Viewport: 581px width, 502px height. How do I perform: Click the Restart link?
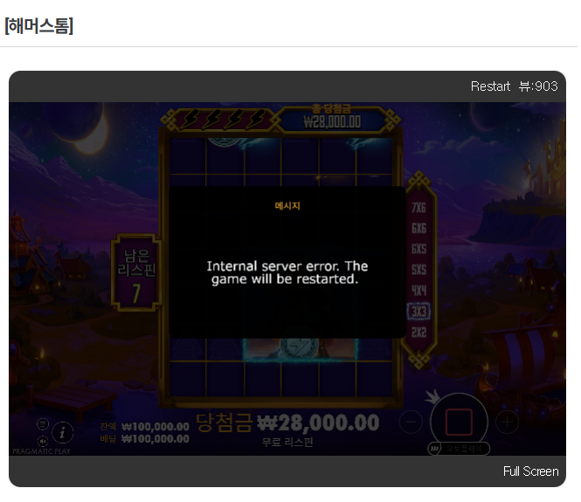click(489, 86)
